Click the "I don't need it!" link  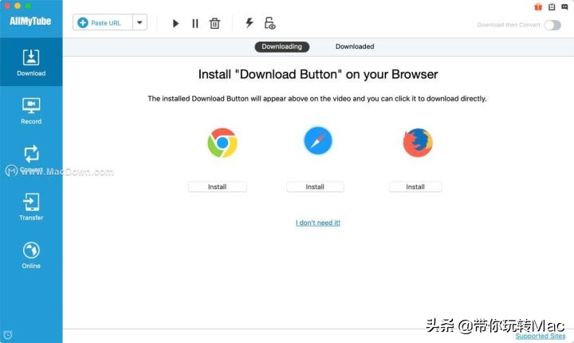(x=318, y=223)
